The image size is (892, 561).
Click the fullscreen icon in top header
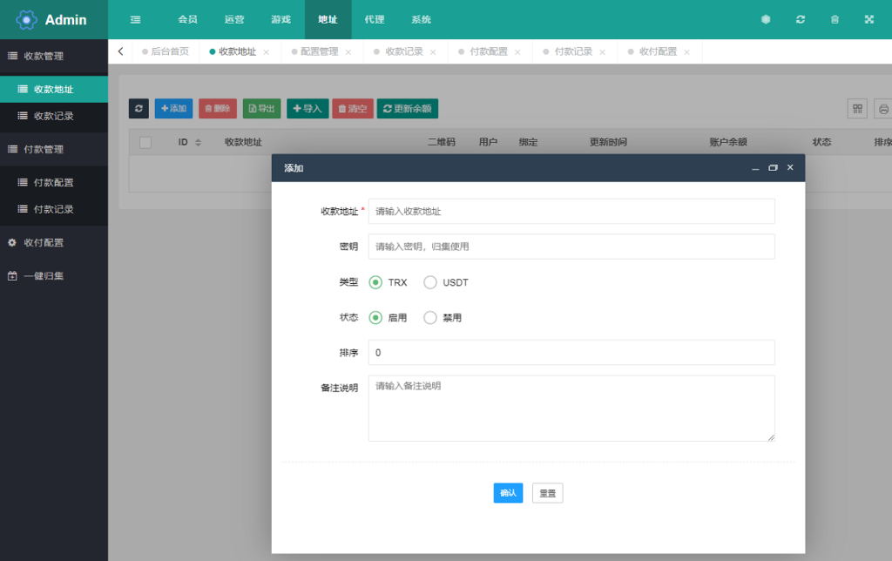pyautogui.click(x=868, y=19)
